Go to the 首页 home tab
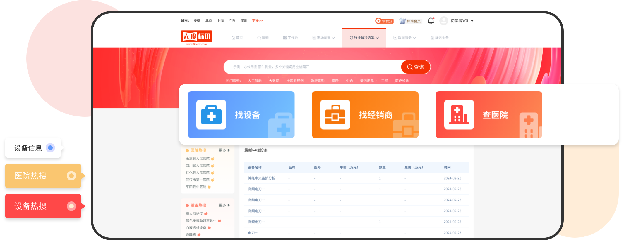The height and width of the screenshot is (240, 624). [x=237, y=38]
